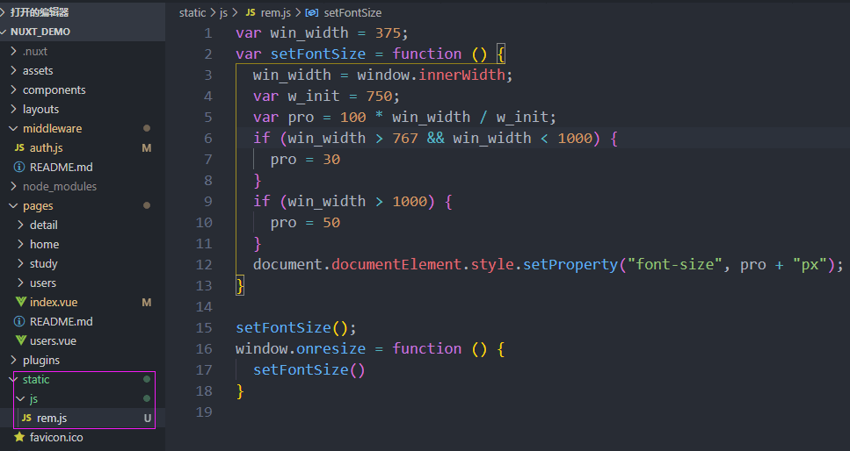Viewport: 850px width, 451px height.
Task: Click 'static' in the breadcrumb path
Action: coord(193,12)
